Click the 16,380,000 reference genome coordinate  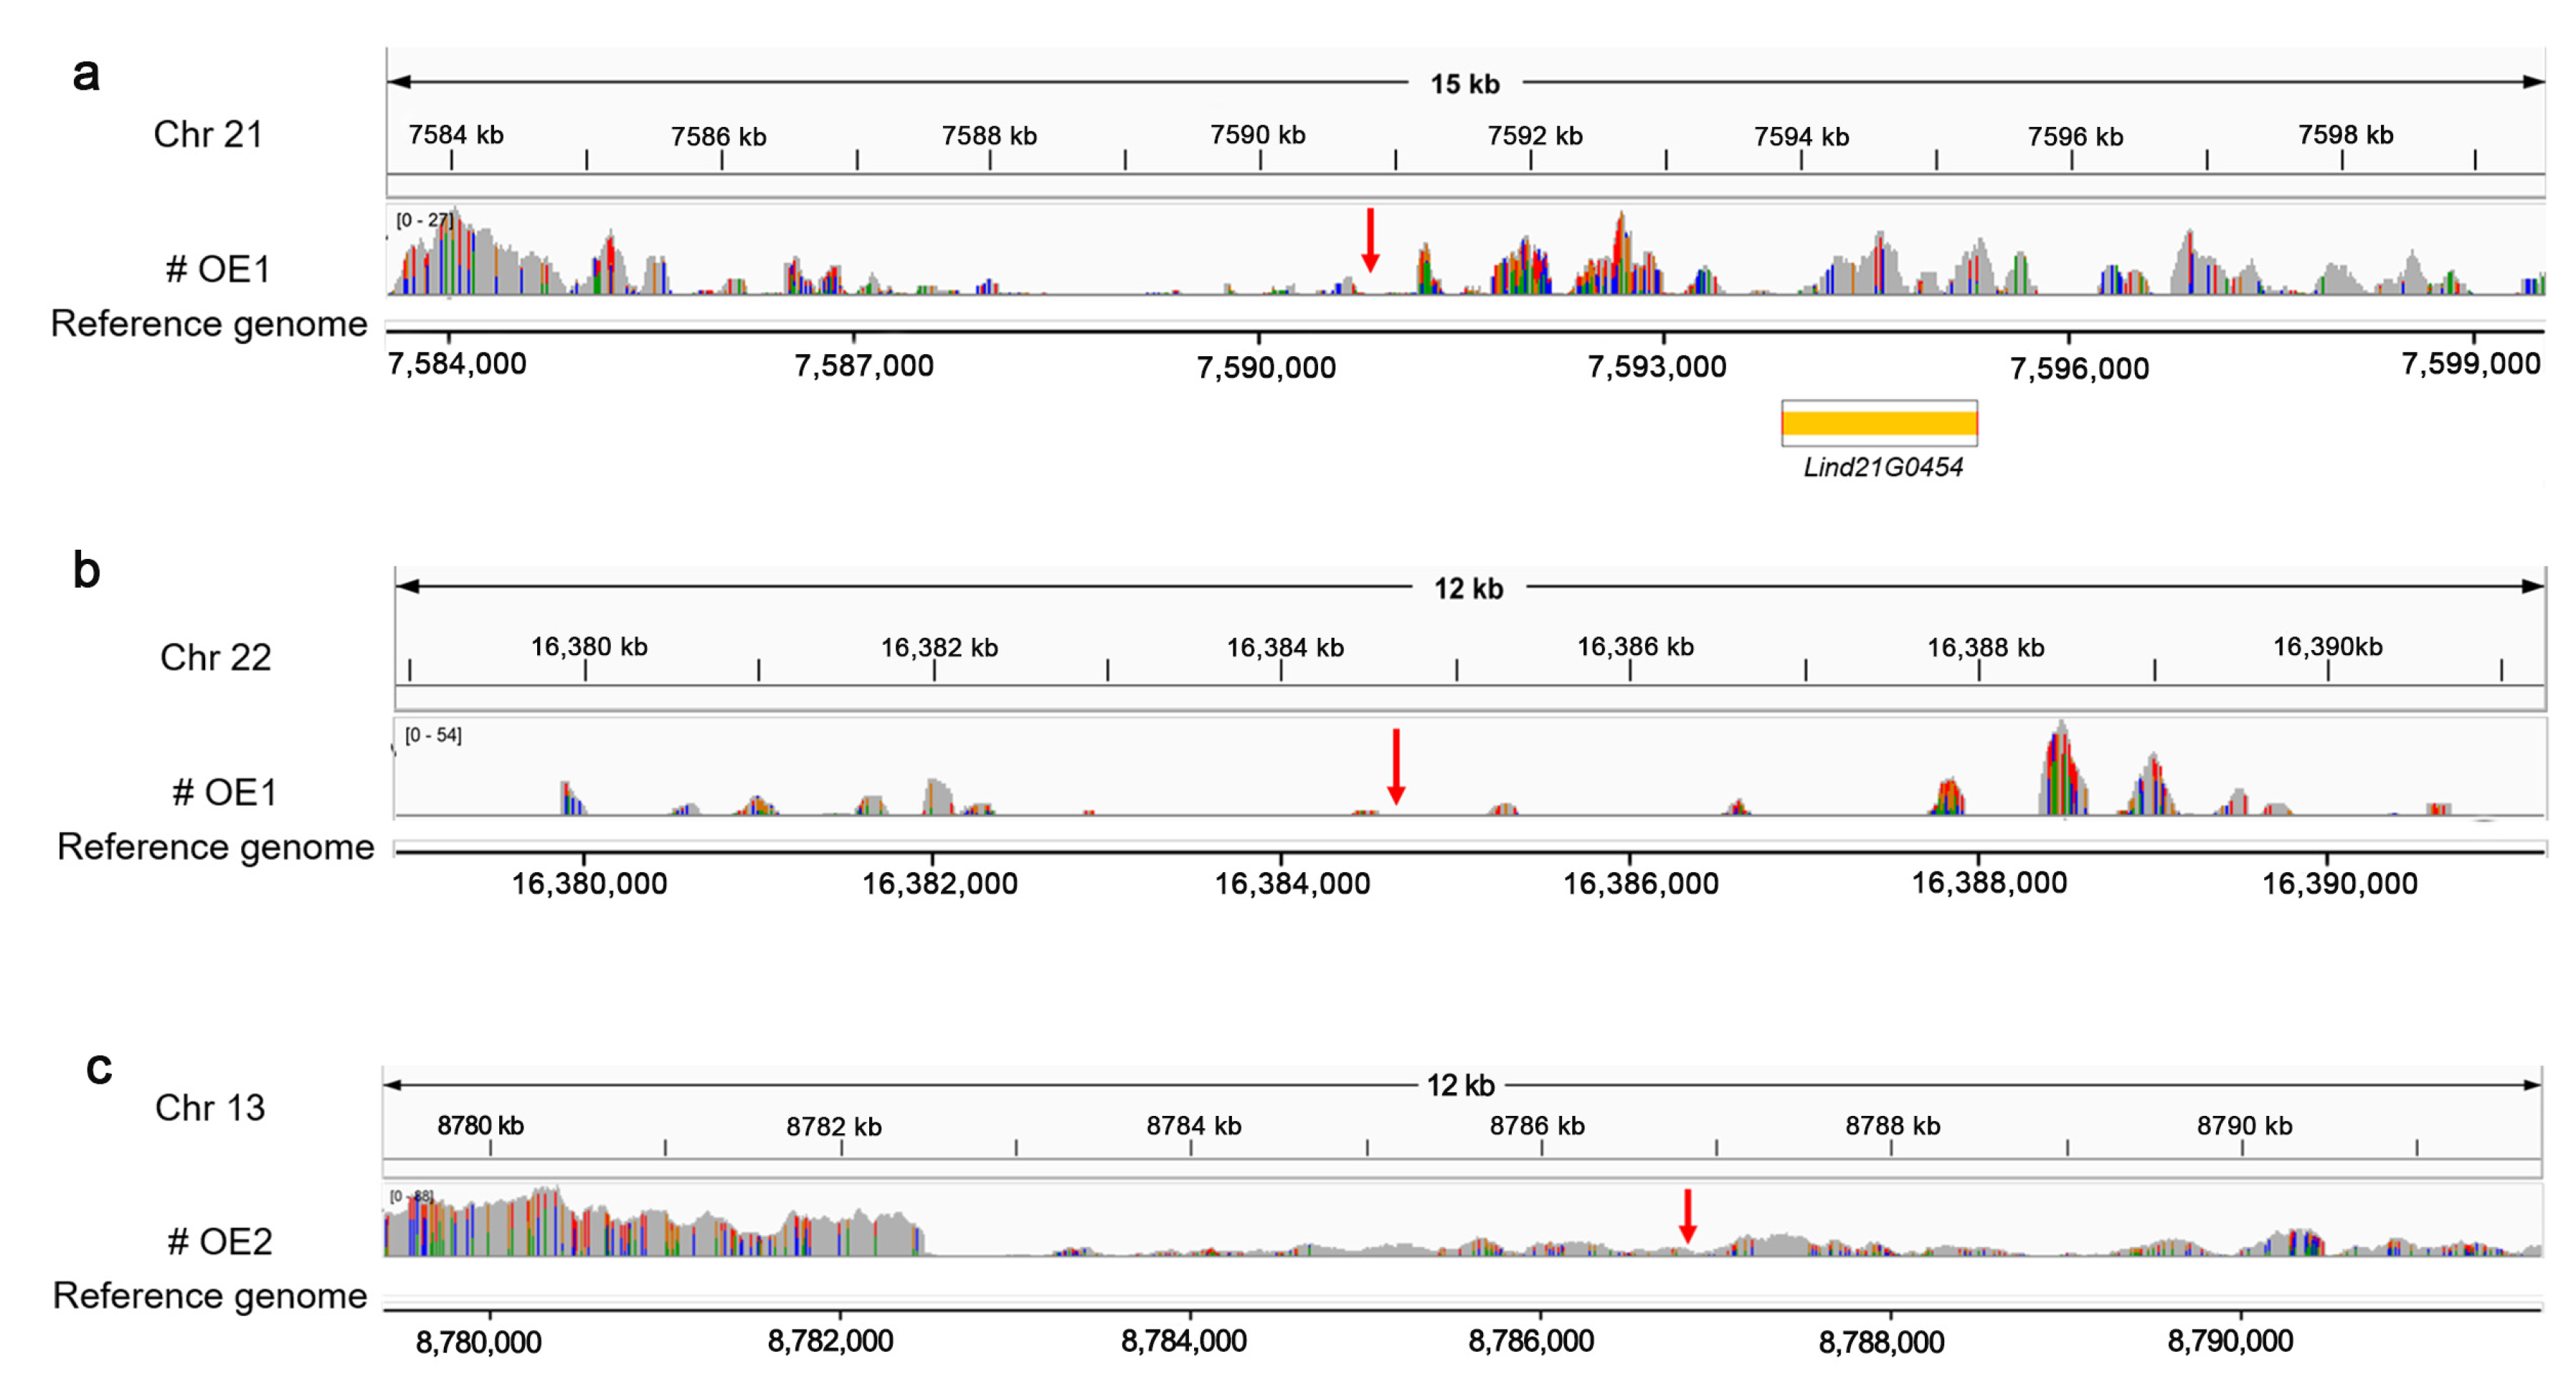(589, 884)
